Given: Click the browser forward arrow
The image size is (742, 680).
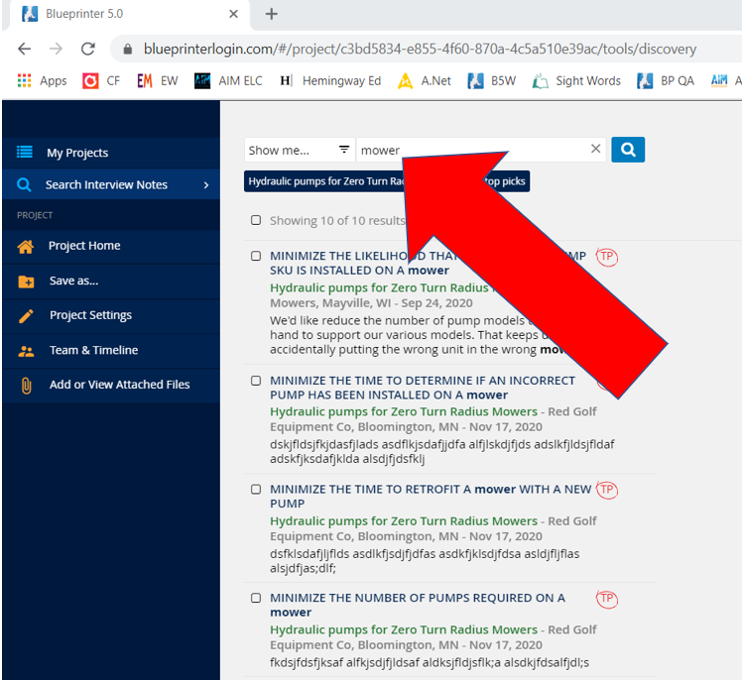Looking at the screenshot, I should click(x=56, y=49).
